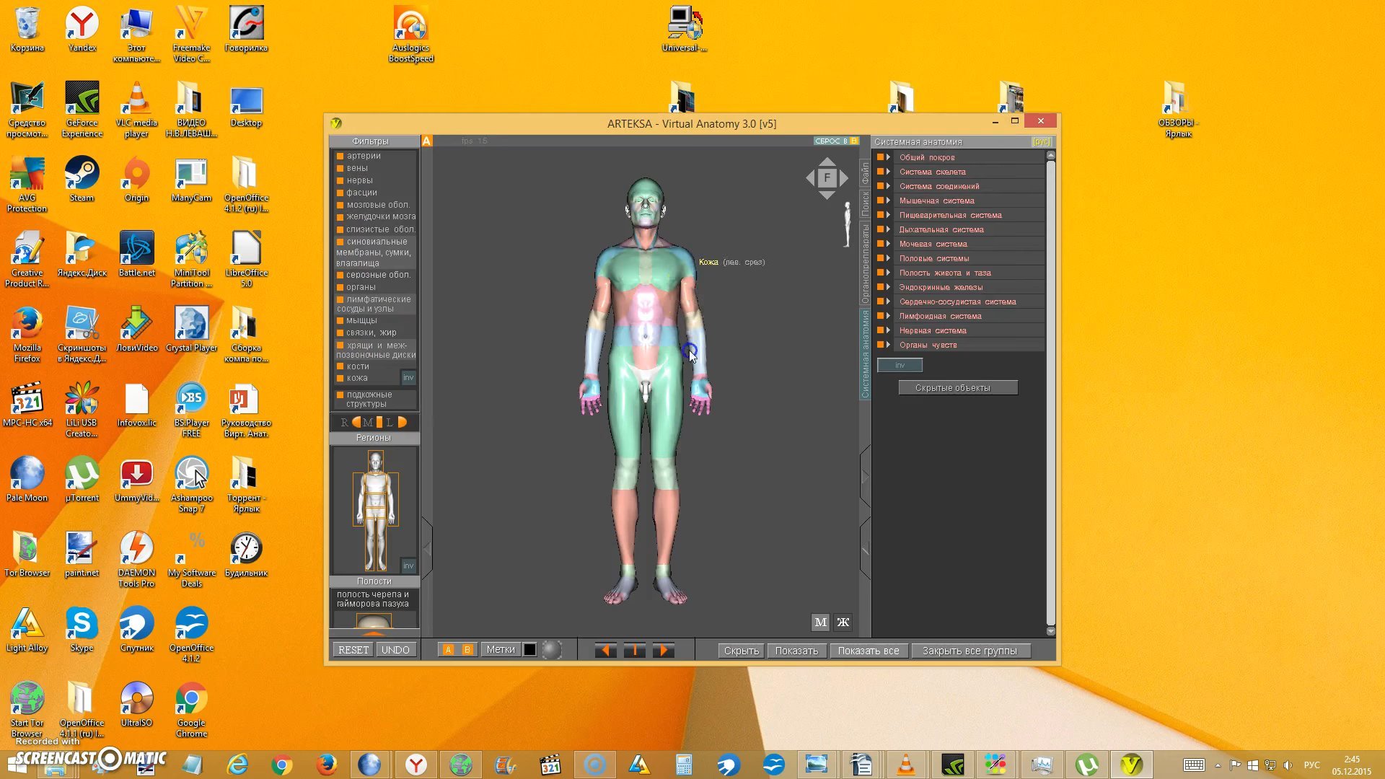Click the Метки button
The image size is (1385, 779).
(x=501, y=650)
